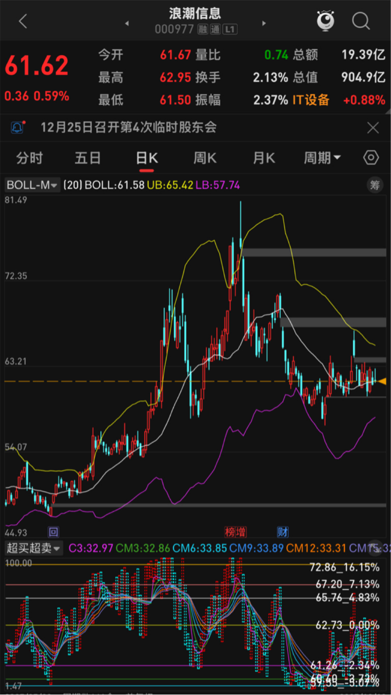This screenshot has height=695, width=391.
Task: Tap the 筹 chip distribution button
Action: point(375,185)
